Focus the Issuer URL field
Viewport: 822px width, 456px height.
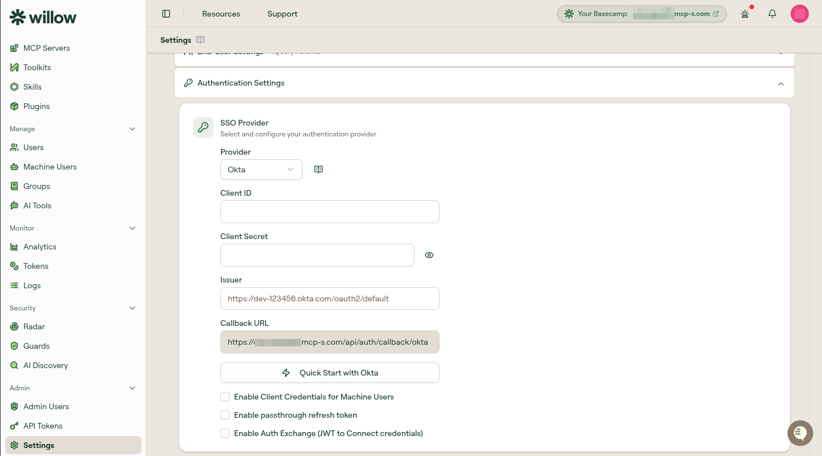330,298
